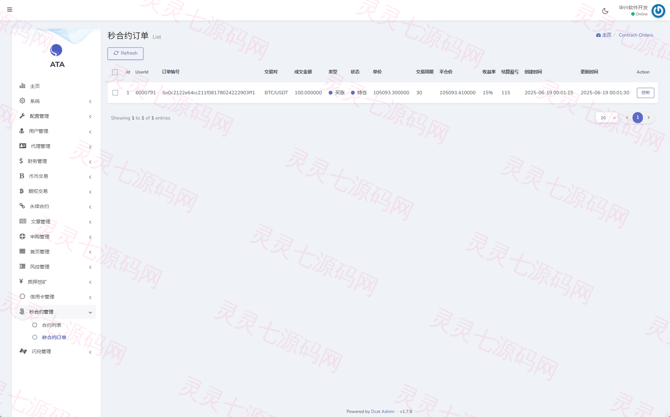The height and width of the screenshot is (417, 670).
Task: Open the 20 per-page dropdown
Action: 606,117
